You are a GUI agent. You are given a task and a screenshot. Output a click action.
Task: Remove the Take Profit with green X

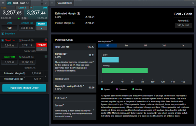point(46,57)
